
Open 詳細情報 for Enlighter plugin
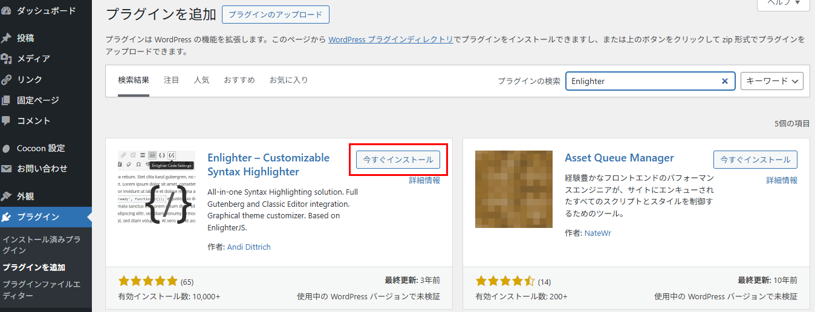pyautogui.click(x=424, y=180)
